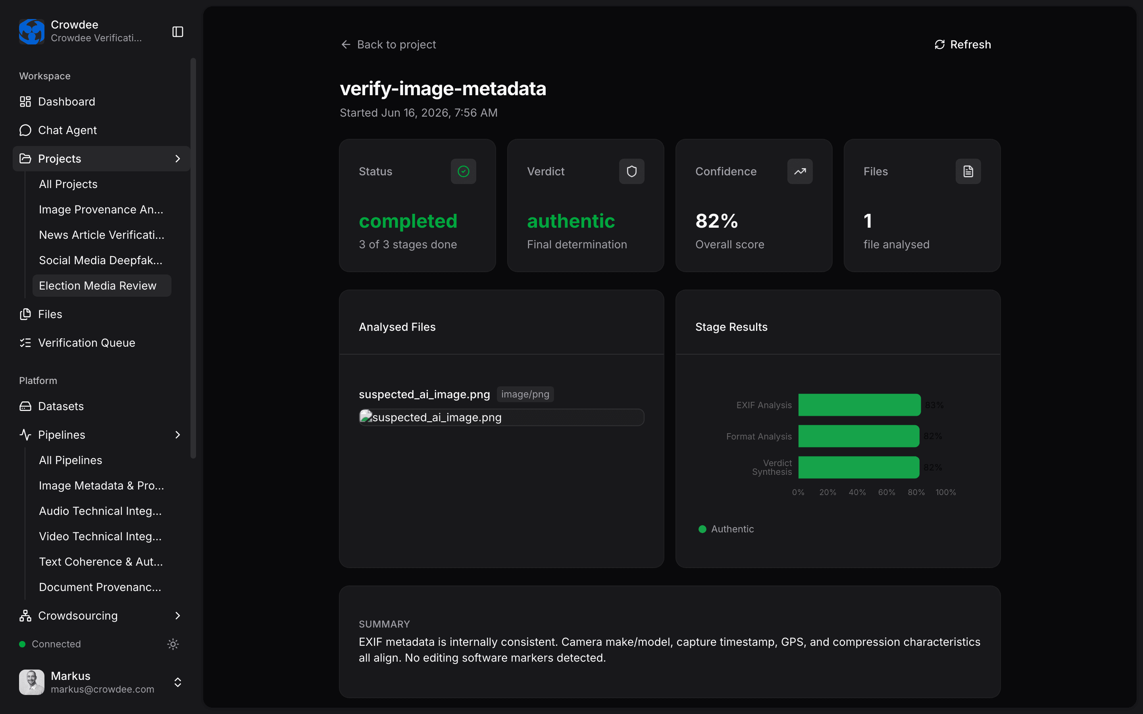Click the image/png type badge
This screenshot has width=1143, height=714.
pyautogui.click(x=525, y=394)
